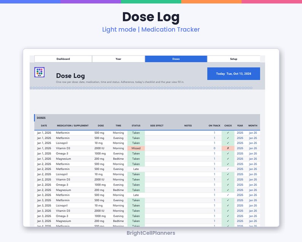This screenshot has height=242, width=302.
Task: Select Omega-3 in the Jan 1, 2026 row
Action: pyautogui.click(x=62, y=154)
